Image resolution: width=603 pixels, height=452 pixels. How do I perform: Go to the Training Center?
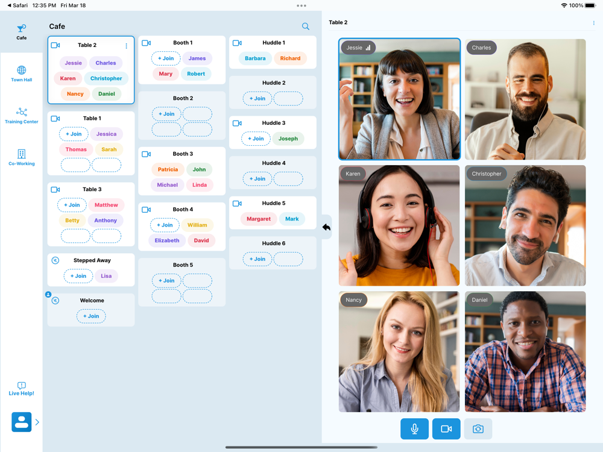pyautogui.click(x=22, y=116)
